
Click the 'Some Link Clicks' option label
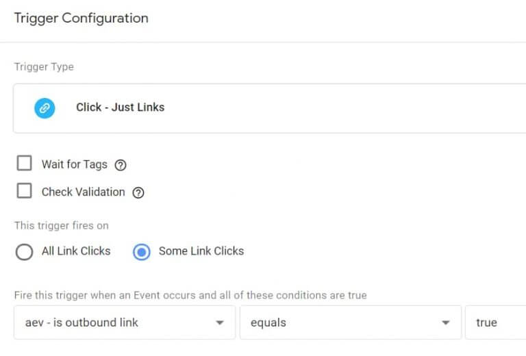pyautogui.click(x=201, y=251)
